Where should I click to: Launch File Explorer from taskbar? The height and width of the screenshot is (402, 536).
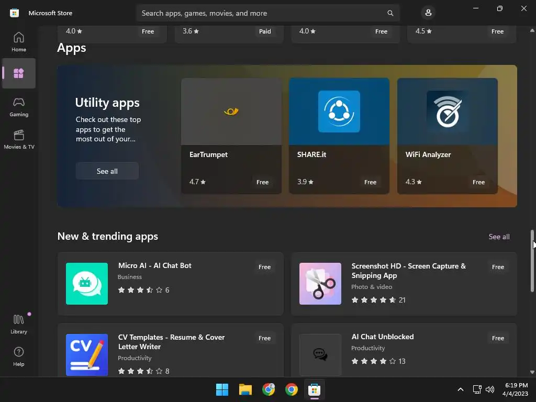(x=245, y=389)
